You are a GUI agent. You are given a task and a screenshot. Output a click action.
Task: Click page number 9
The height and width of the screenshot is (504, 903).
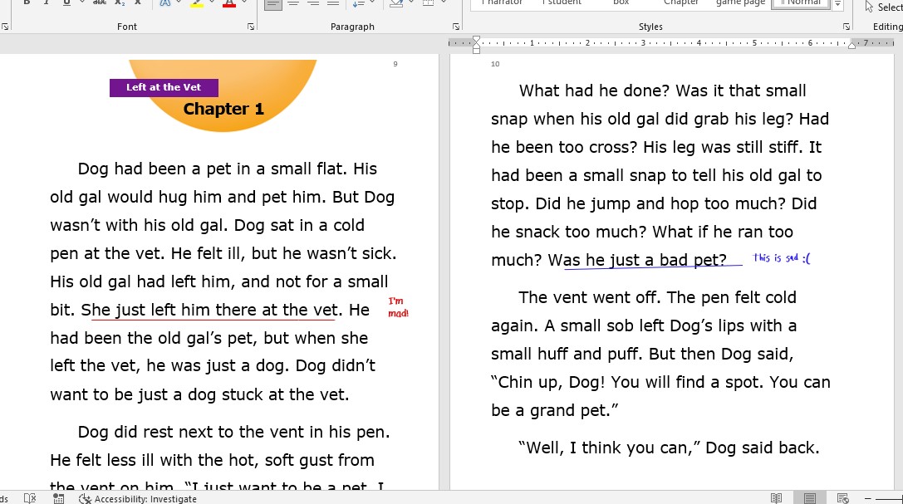tap(395, 64)
